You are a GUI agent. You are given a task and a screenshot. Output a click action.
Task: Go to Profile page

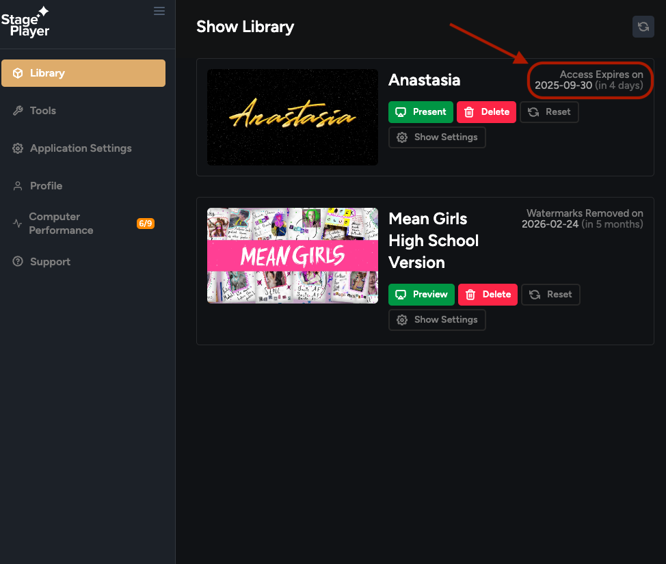point(83,186)
